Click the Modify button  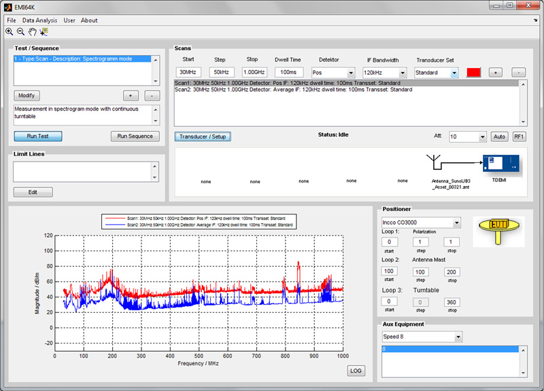click(x=27, y=96)
